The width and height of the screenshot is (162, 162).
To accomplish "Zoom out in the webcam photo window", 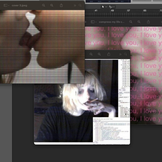I will pos(91,54).
